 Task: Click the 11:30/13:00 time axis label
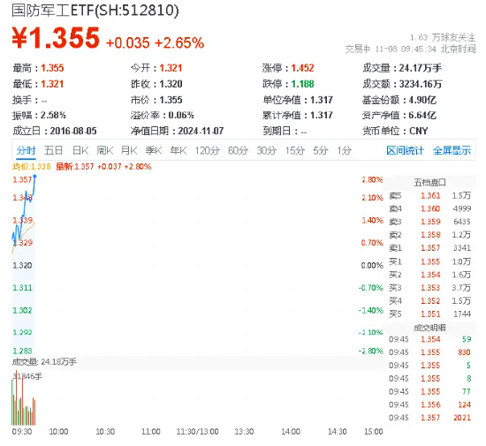point(197,432)
